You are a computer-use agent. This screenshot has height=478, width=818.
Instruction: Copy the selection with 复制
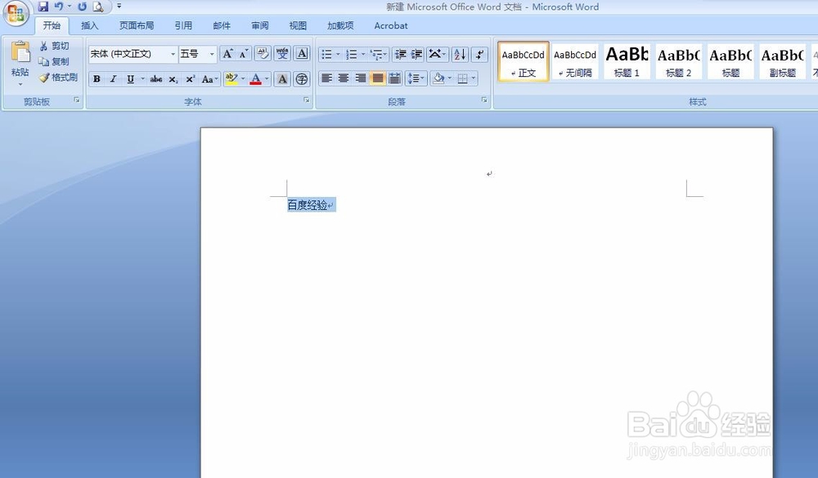[x=54, y=61]
